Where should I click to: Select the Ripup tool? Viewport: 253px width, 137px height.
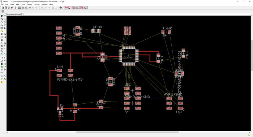tap(5, 54)
